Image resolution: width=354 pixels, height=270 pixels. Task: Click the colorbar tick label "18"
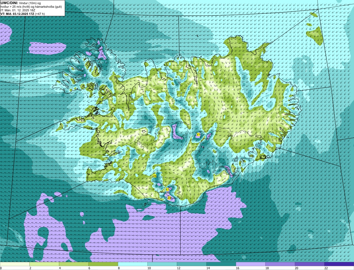tap(267, 268)
